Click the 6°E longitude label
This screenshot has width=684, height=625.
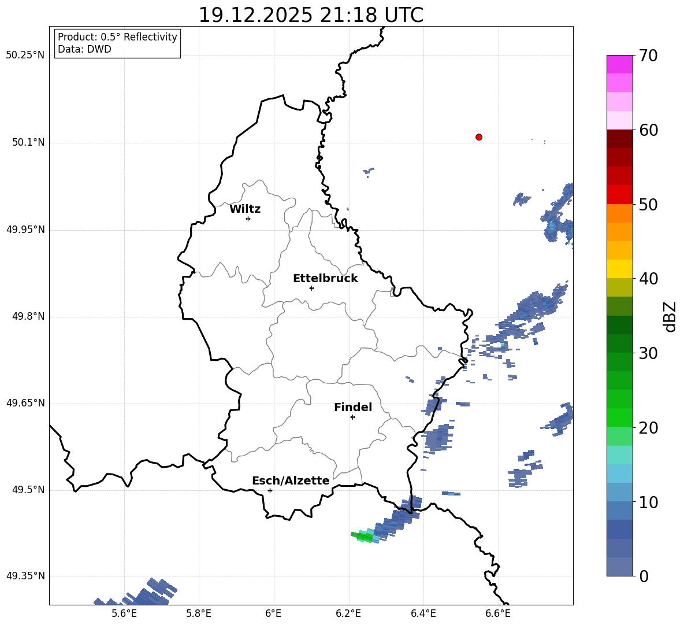click(x=273, y=613)
